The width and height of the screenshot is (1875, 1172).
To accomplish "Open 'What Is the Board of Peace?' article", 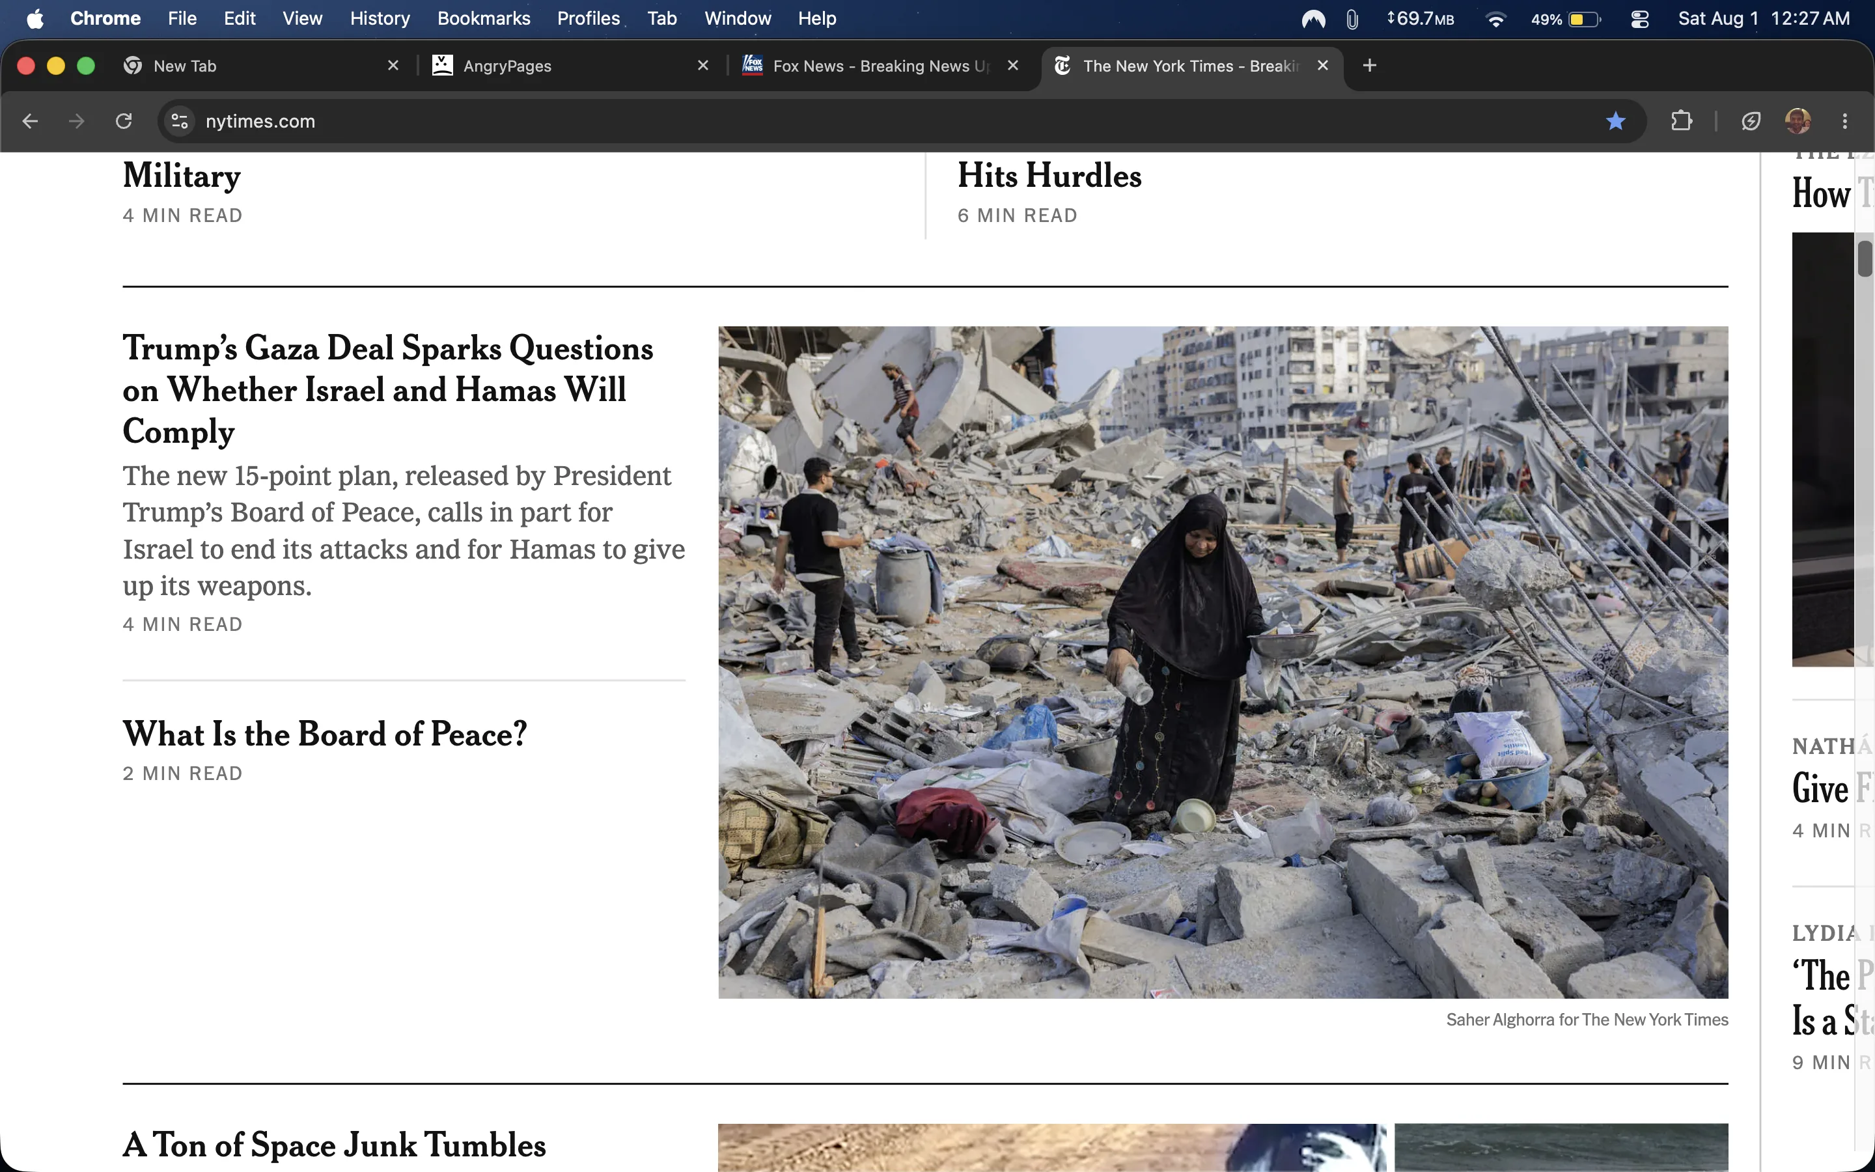I will pyautogui.click(x=325, y=734).
